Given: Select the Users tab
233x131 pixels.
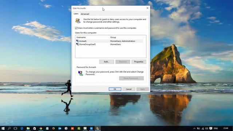Looking at the screenshot, I should (76, 14).
